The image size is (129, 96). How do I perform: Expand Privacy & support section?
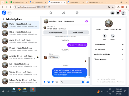tap(109, 59)
